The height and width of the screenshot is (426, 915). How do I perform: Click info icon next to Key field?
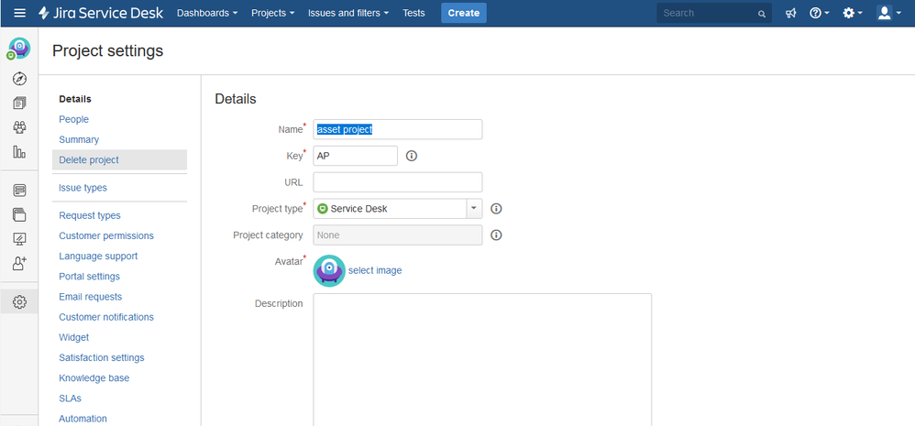(x=412, y=156)
